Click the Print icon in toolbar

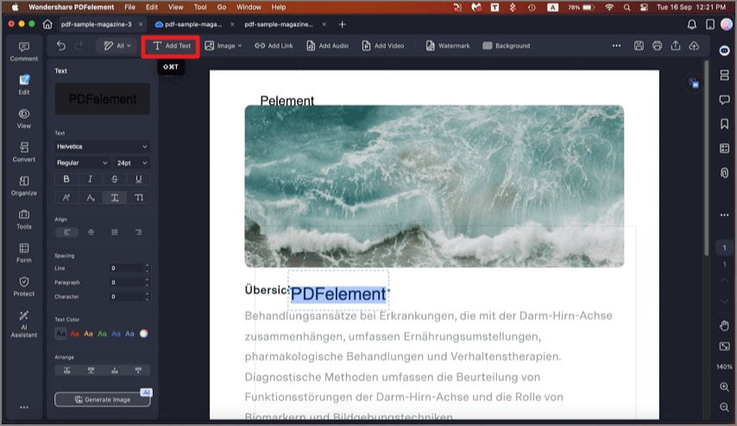point(657,46)
